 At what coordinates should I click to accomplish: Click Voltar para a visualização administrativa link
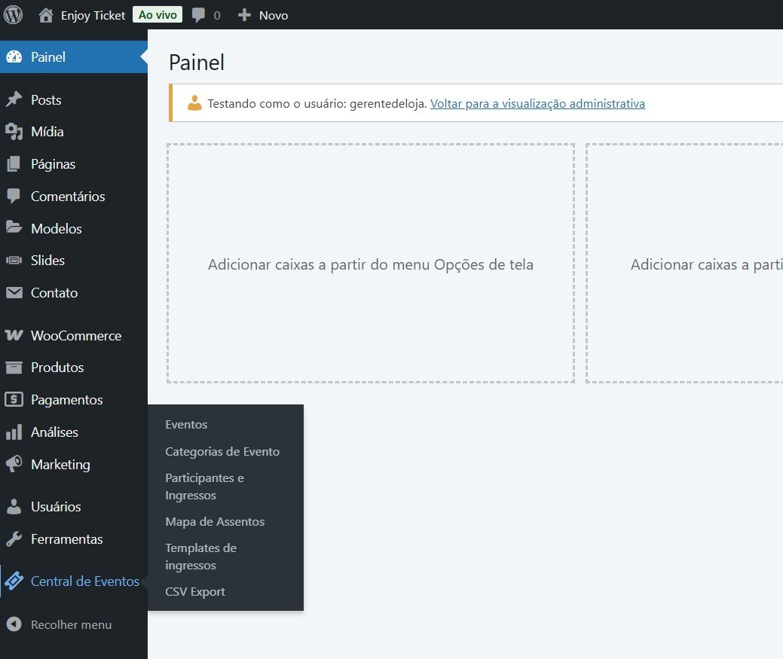click(x=537, y=104)
